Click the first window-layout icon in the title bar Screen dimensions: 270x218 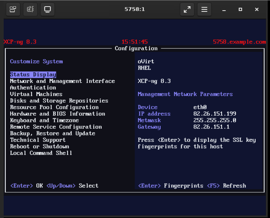coord(13,9)
